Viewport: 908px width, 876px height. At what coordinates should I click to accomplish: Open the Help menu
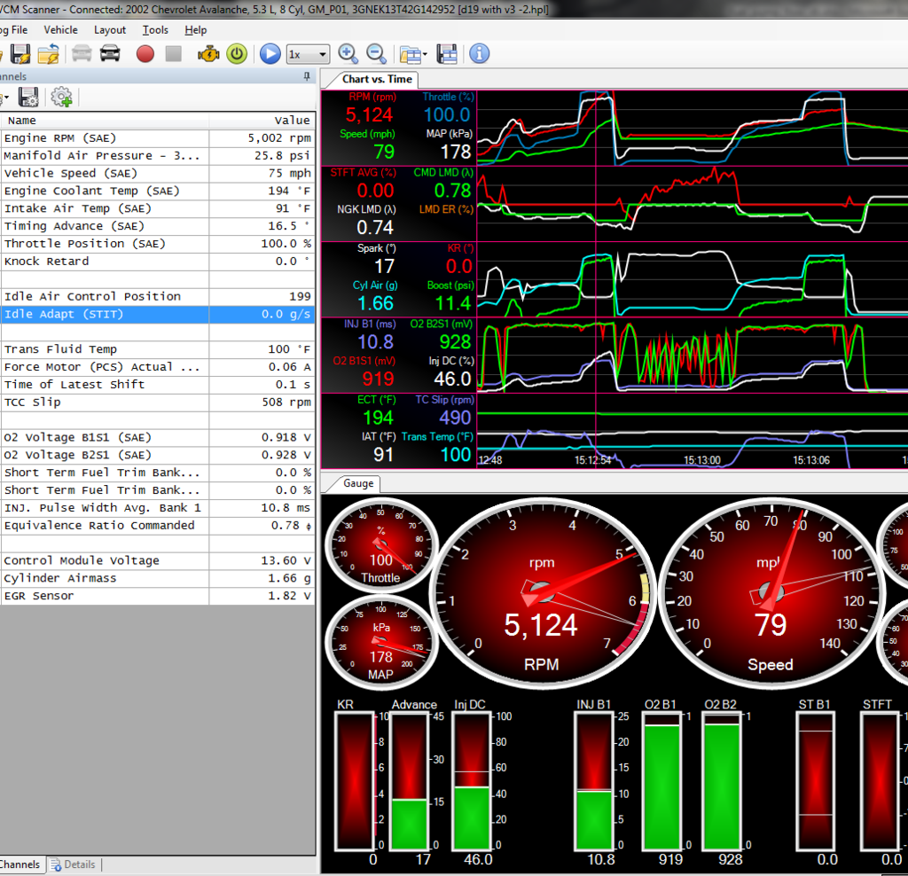[x=196, y=30]
